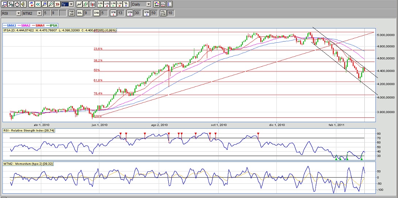
Task: Click the refresh chart icon
Action: coord(31,4)
